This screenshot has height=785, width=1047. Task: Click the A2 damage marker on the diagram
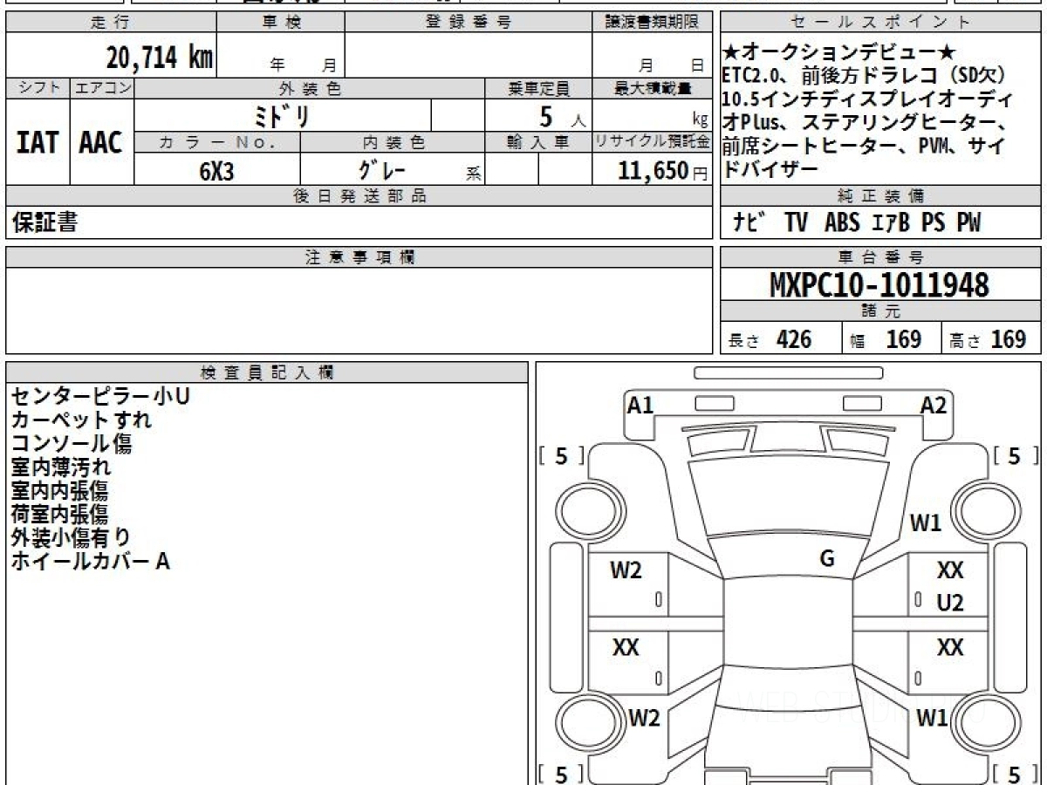point(933,405)
